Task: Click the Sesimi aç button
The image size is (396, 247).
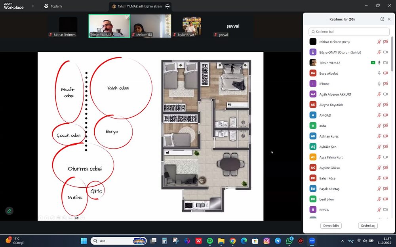Action: coord(367,226)
